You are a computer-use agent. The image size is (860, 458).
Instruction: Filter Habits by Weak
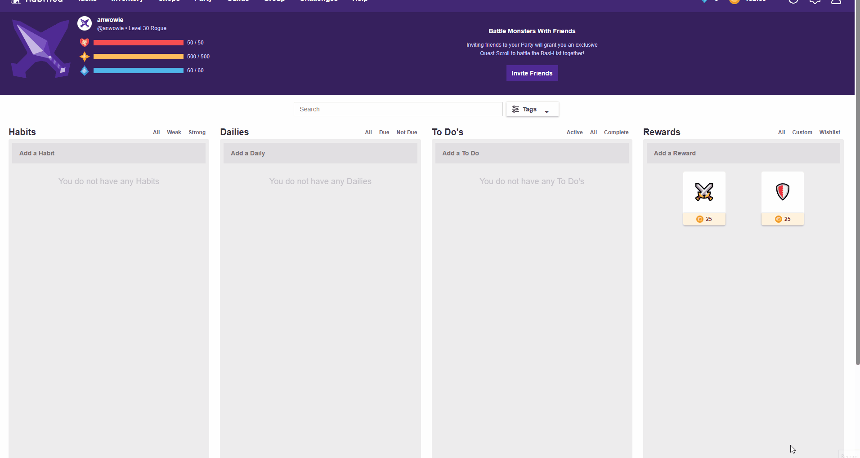174,132
